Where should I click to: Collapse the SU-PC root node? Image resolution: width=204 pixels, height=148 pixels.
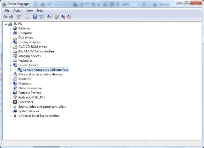pyautogui.click(x=6, y=24)
